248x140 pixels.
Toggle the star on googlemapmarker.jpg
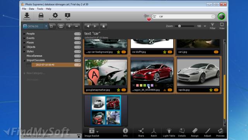pyautogui.click(x=119, y=90)
